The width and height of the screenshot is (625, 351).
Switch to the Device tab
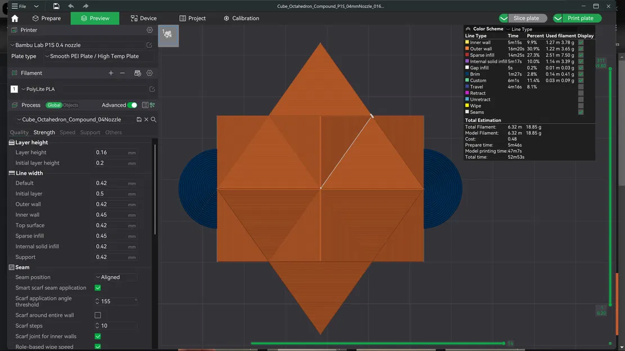point(144,18)
